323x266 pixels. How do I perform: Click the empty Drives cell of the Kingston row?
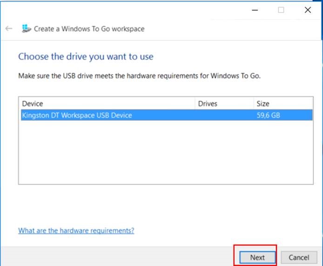point(223,115)
